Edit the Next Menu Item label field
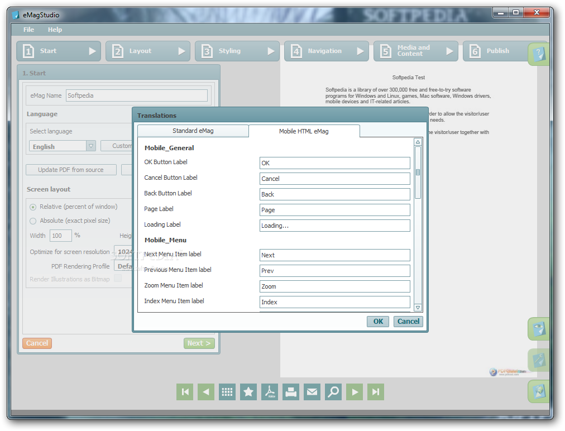Image resolution: width=565 pixels, height=431 pixels. coord(335,255)
